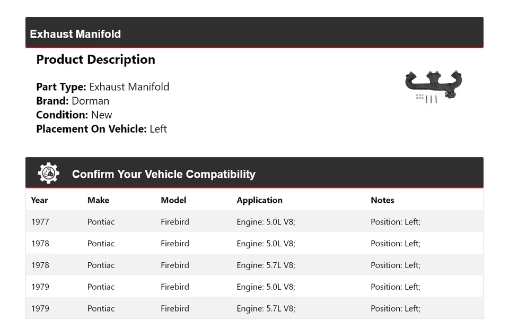
Task: Click the Exhaust Manifold header bar title
Action: [75, 34]
